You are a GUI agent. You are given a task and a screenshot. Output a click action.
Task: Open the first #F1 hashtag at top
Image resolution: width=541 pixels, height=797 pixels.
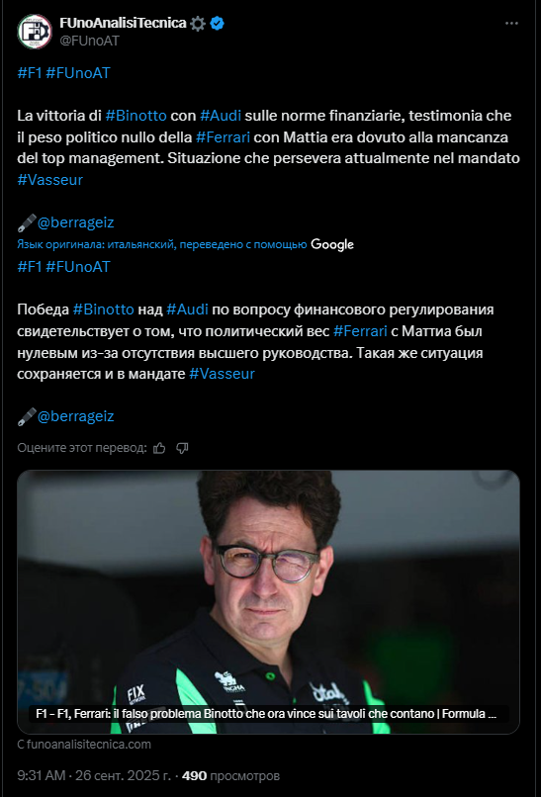[x=30, y=73]
